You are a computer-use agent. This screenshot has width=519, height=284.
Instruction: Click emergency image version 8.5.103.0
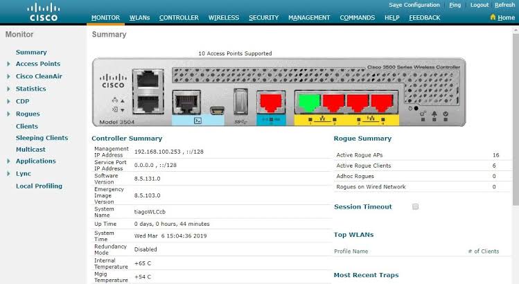148,195
